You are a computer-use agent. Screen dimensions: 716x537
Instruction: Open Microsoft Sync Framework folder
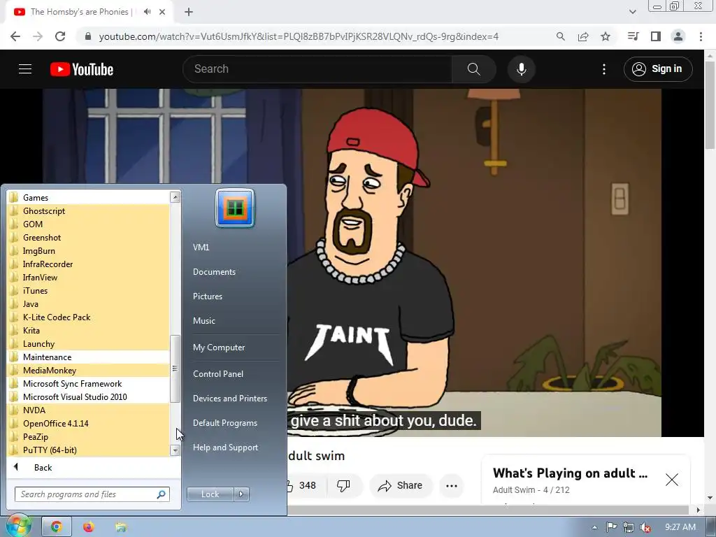pos(89,384)
